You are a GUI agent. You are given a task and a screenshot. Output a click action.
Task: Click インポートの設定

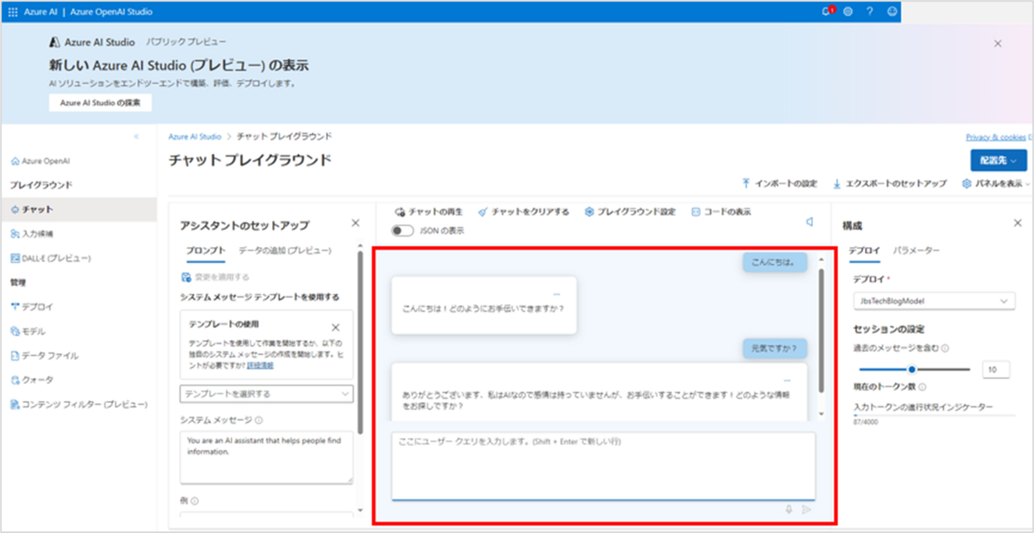(x=779, y=183)
